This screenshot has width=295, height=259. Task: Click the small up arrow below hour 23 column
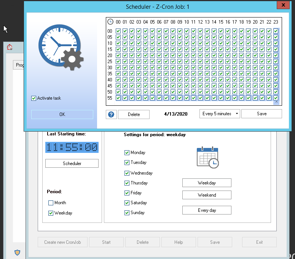coord(276,102)
